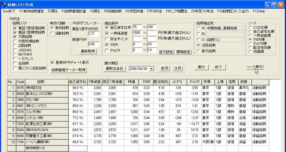Go to 前月 button
Screen dimensions: 286x152
pos(165,68)
